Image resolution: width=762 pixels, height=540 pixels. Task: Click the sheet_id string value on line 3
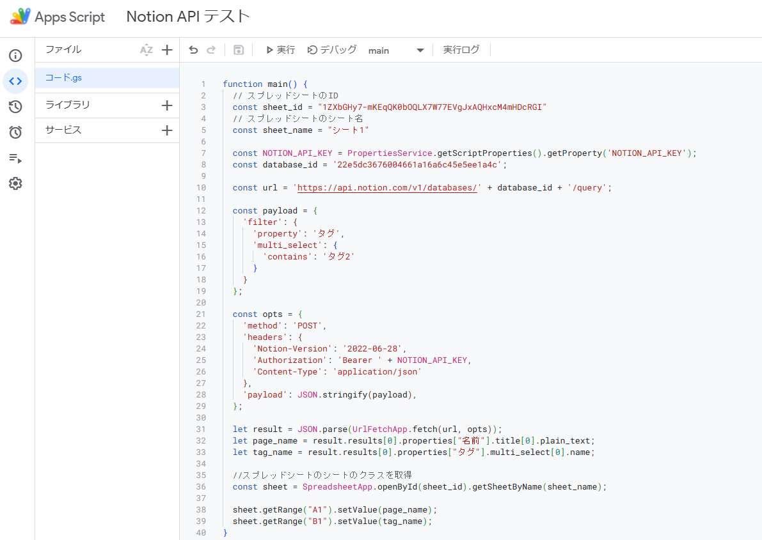[x=432, y=107]
